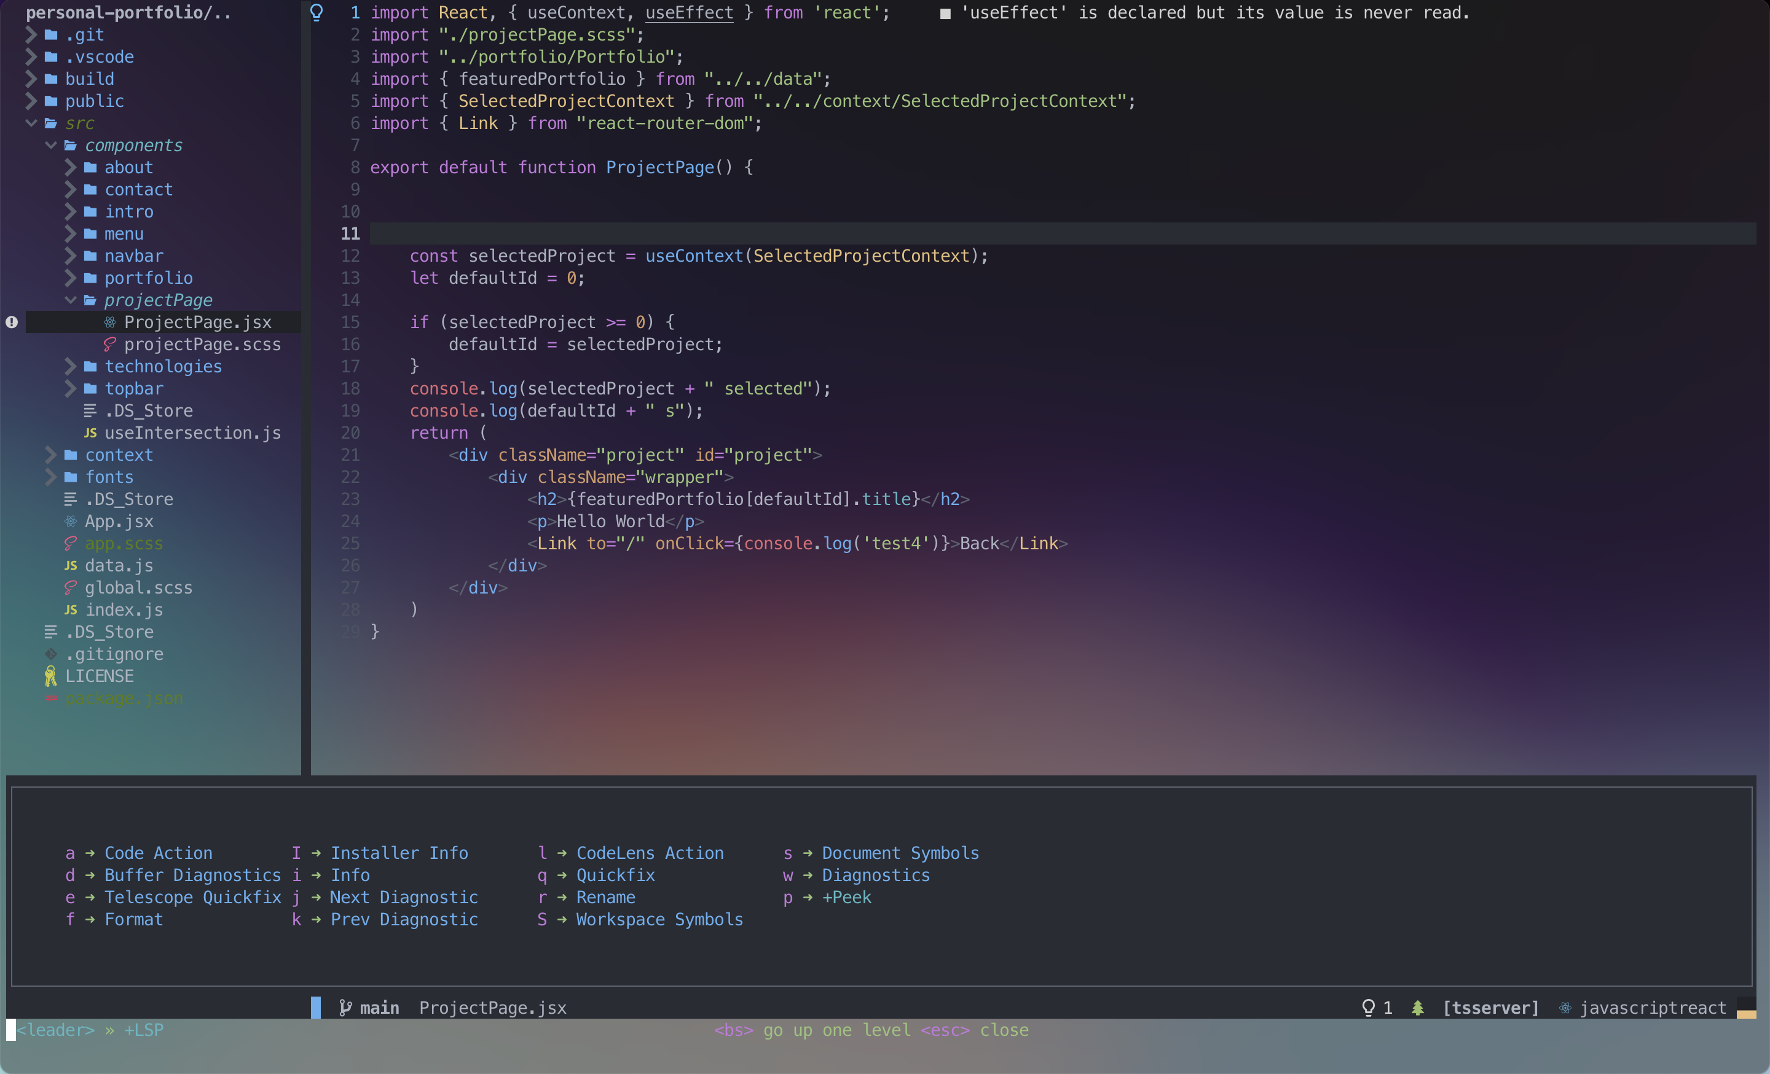Screen dimensions: 1770x1074
Task: Choose Rename from the LSP menu
Action: click(605, 898)
